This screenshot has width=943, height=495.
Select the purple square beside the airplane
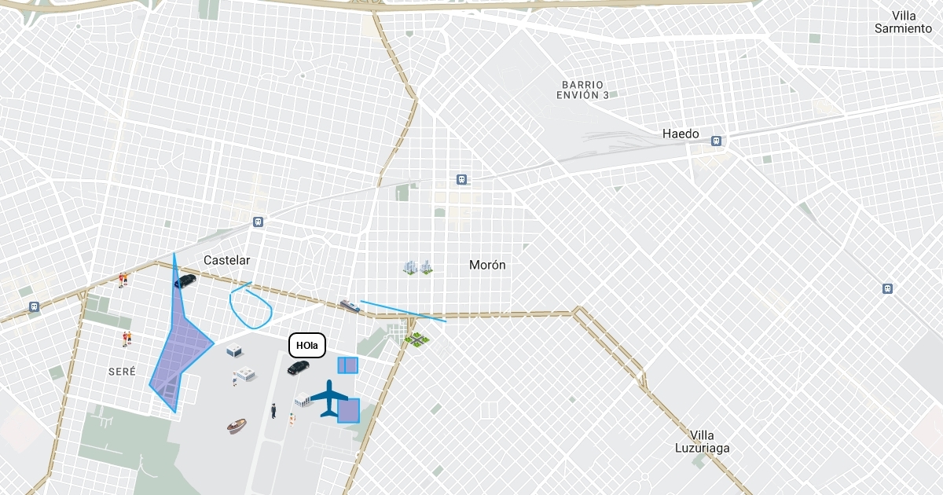pos(348,410)
